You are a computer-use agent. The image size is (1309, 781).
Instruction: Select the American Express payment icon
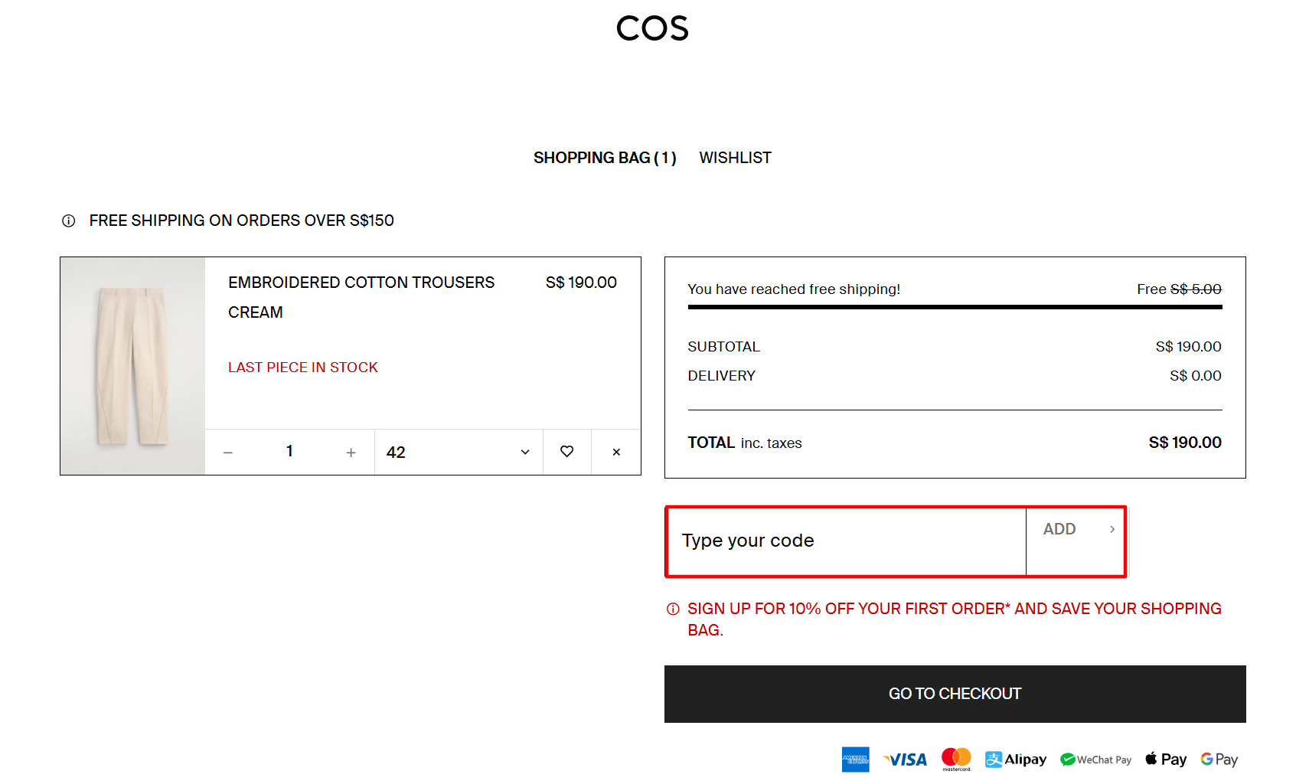point(855,759)
